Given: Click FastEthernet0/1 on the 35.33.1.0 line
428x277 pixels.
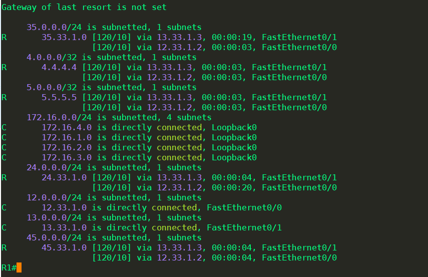Looking at the screenshot, I should click(x=299, y=37).
